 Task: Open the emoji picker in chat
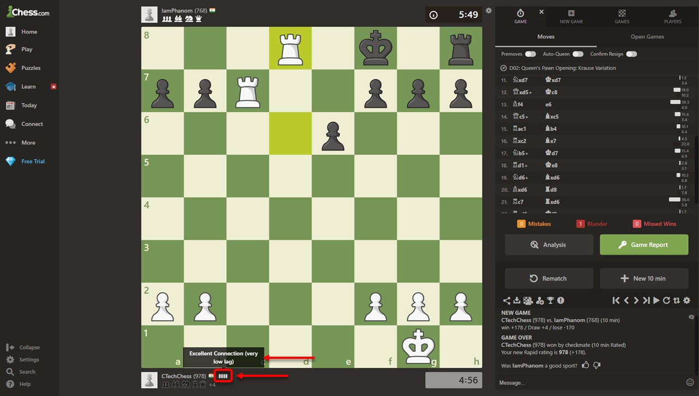coord(690,382)
